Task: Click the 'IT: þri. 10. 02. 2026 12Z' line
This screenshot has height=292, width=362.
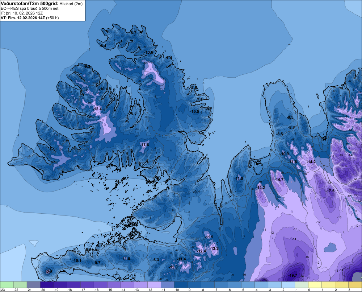Action: (22, 13)
